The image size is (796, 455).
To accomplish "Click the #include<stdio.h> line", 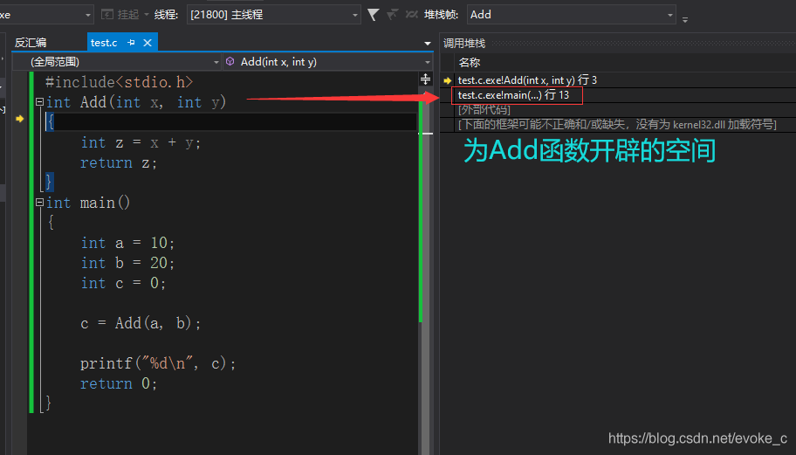I will point(120,82).
